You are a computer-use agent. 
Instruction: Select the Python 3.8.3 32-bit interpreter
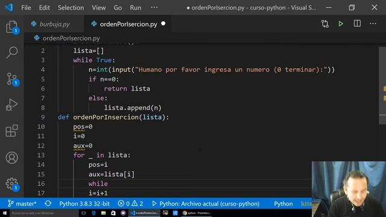tap(84, 204)
